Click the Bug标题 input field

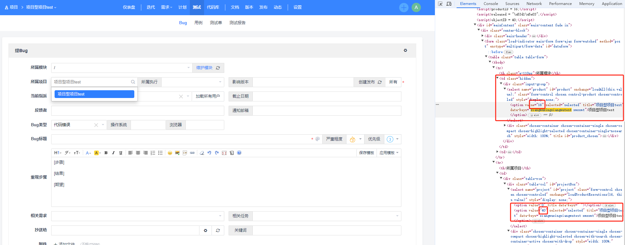click(x=180, y=139)
